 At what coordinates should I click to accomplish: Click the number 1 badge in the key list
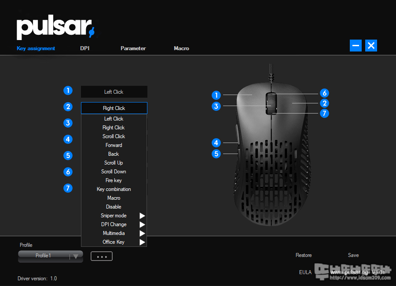68,91
